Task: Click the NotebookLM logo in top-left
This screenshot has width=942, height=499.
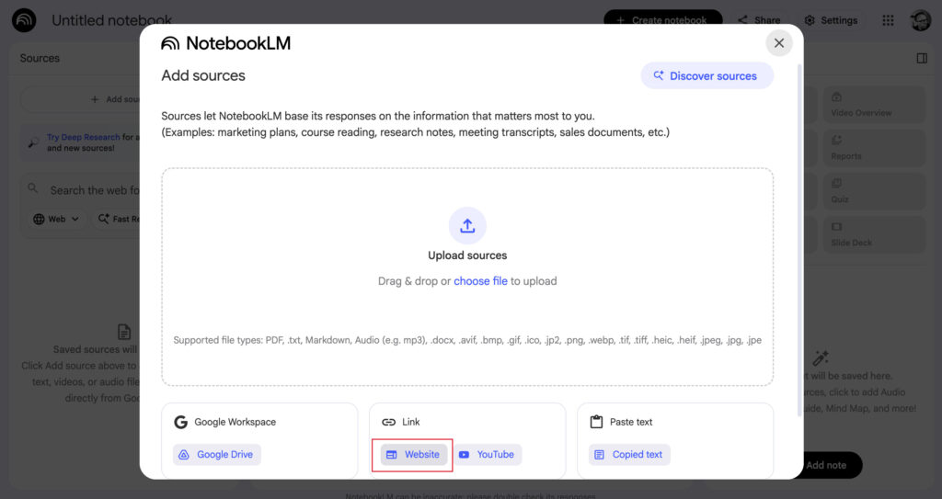Action: 24,20
